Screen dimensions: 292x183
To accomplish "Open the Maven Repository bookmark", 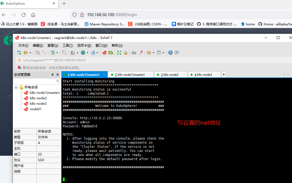I will pos(105,24).
